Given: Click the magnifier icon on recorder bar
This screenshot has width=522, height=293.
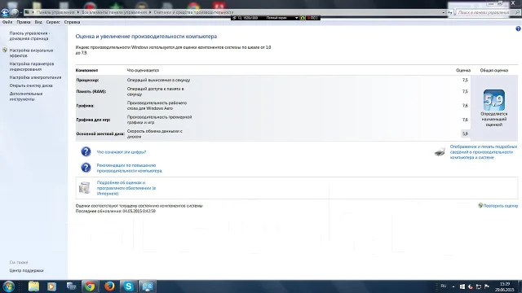Looking at the screenshot, I should (240, 18).
